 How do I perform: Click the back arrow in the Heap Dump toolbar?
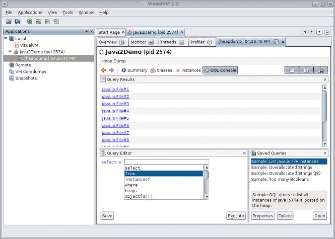pyautogui.click(x=103, y=70)
